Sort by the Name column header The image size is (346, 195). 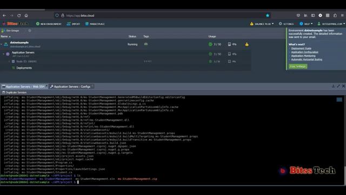point(5,36)
